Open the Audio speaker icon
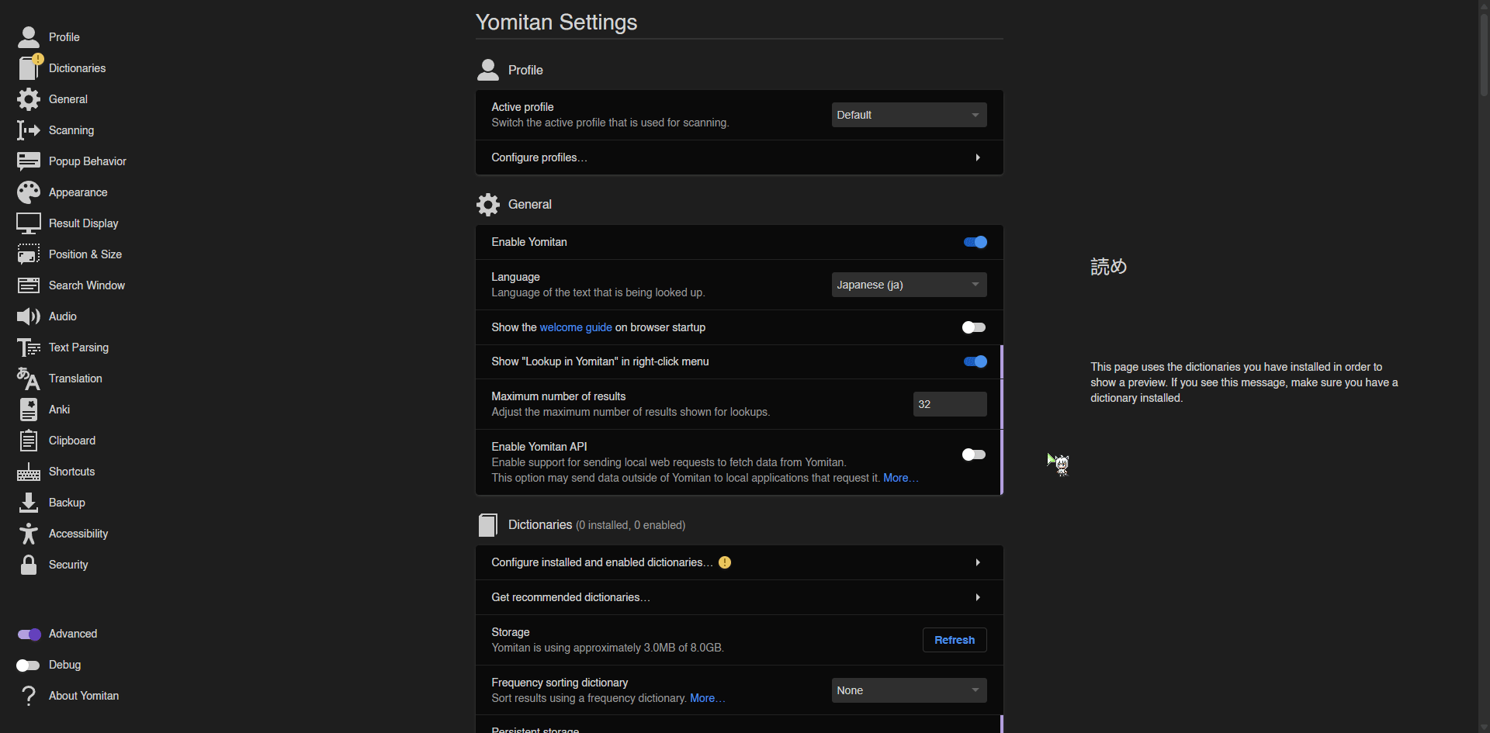The width and height of the screenshot is (1490, 733). (x=29, y=316)
